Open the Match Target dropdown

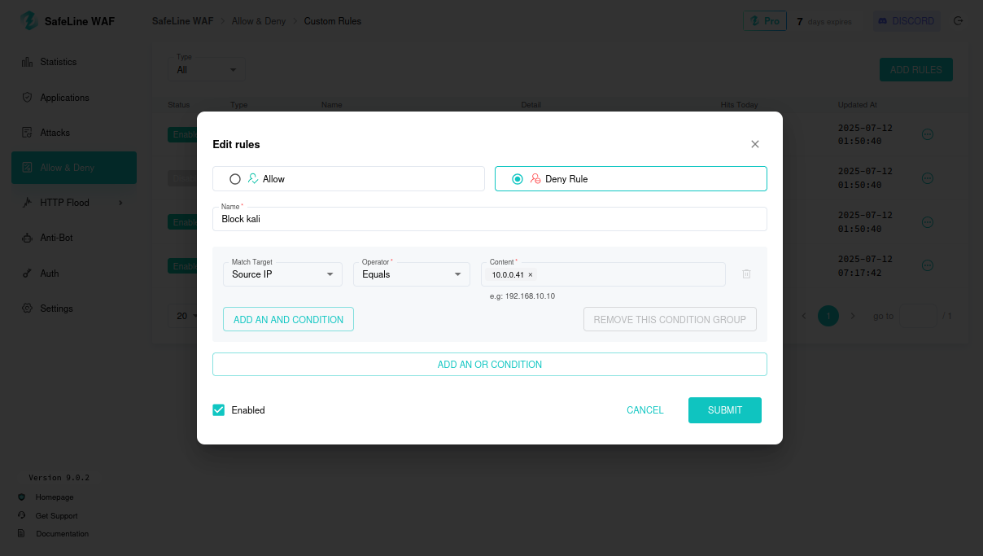283,274
